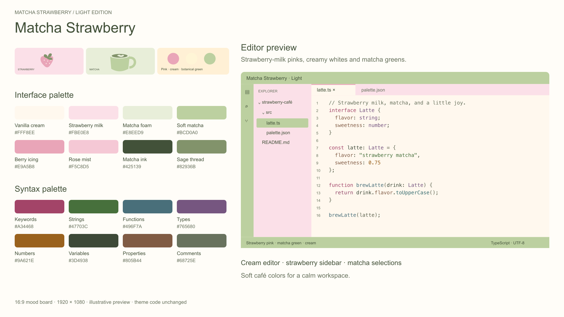The height and width of the screenshot is (317, 564).
Task: Open the Explorer files icon in activity bar
Action: pyautogui.click(x=247, y=92)
